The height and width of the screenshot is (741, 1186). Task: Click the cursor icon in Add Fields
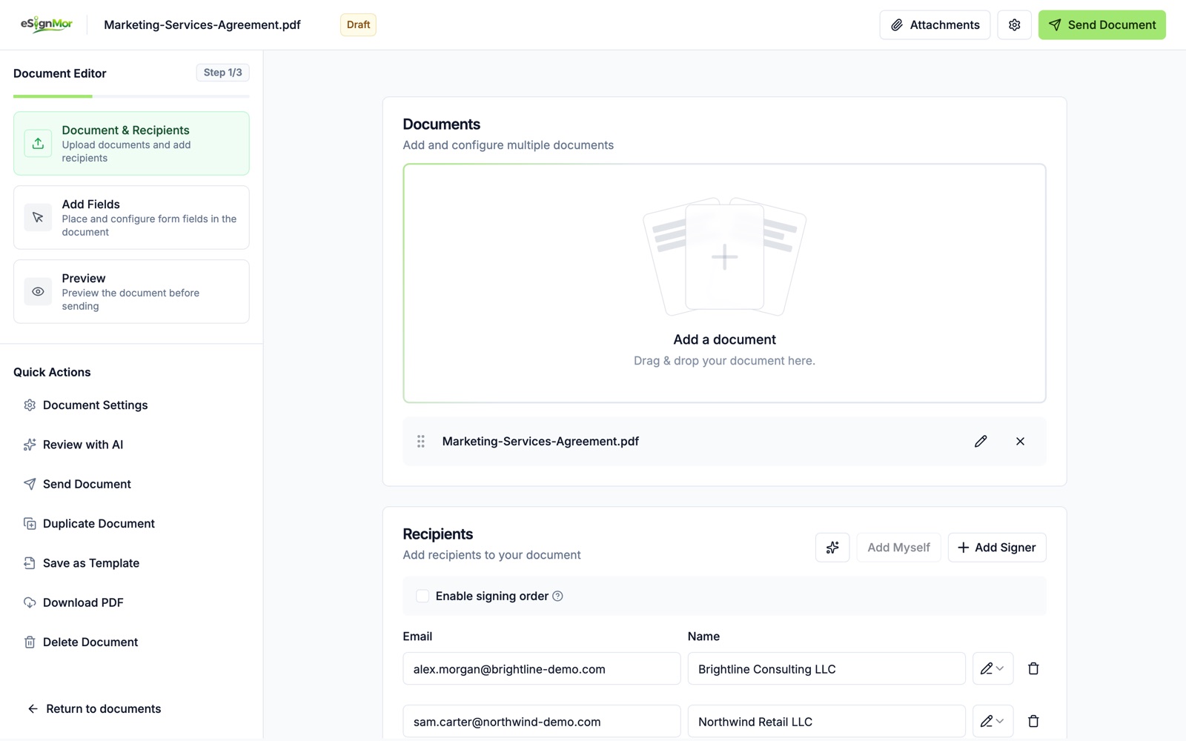(38, 217)
